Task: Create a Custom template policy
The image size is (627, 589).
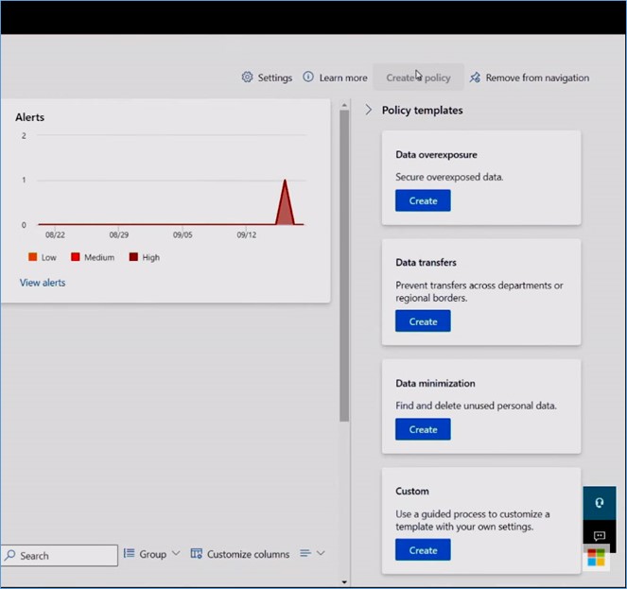Action: pos(423,550)
